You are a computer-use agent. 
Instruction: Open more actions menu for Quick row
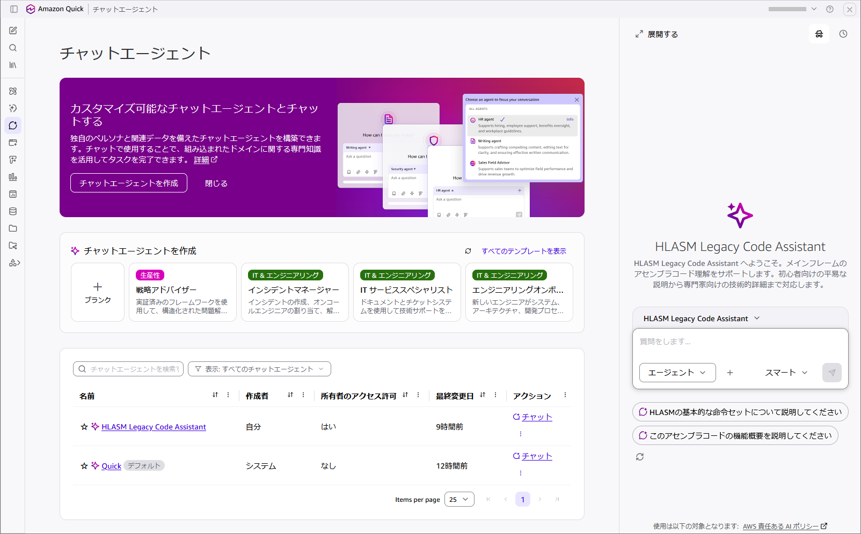[x=521, y=473]
